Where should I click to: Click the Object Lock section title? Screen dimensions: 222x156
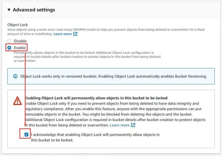click(18, 24)
